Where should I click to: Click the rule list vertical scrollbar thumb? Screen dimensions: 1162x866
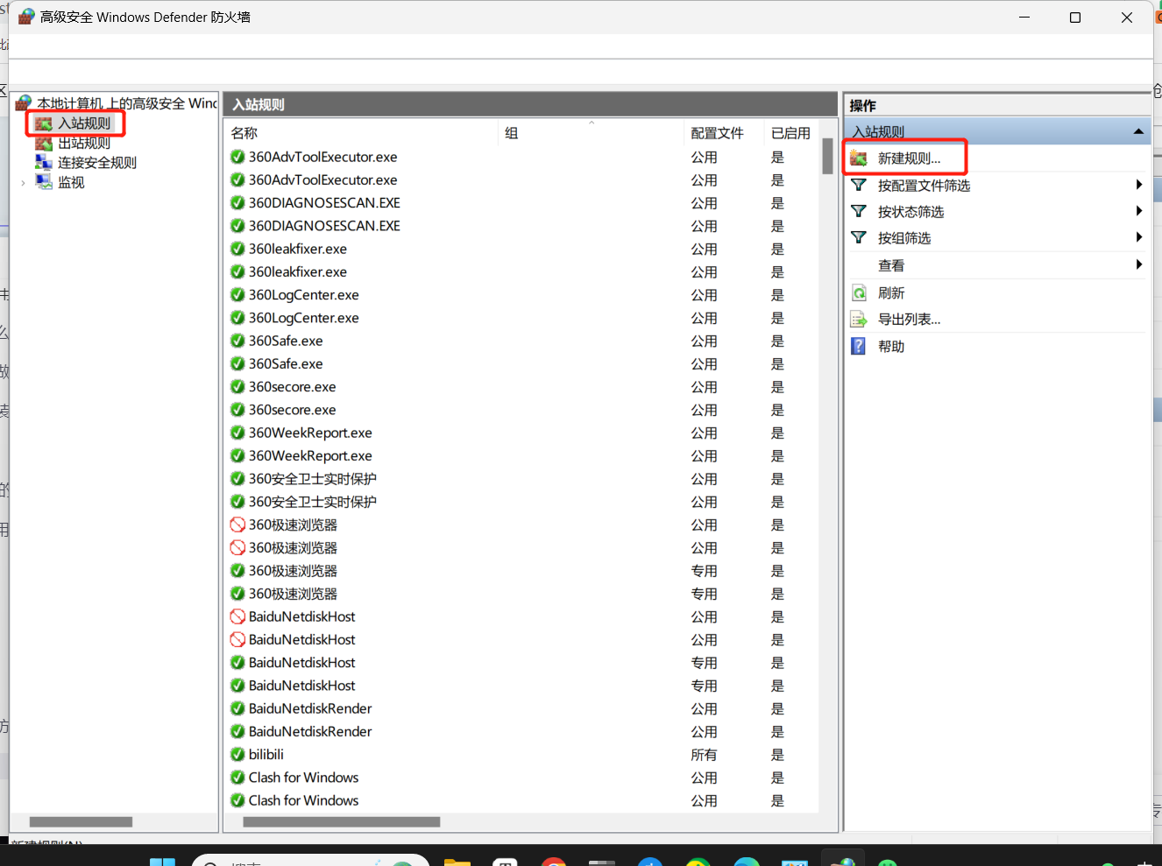(x=827, y=157)
